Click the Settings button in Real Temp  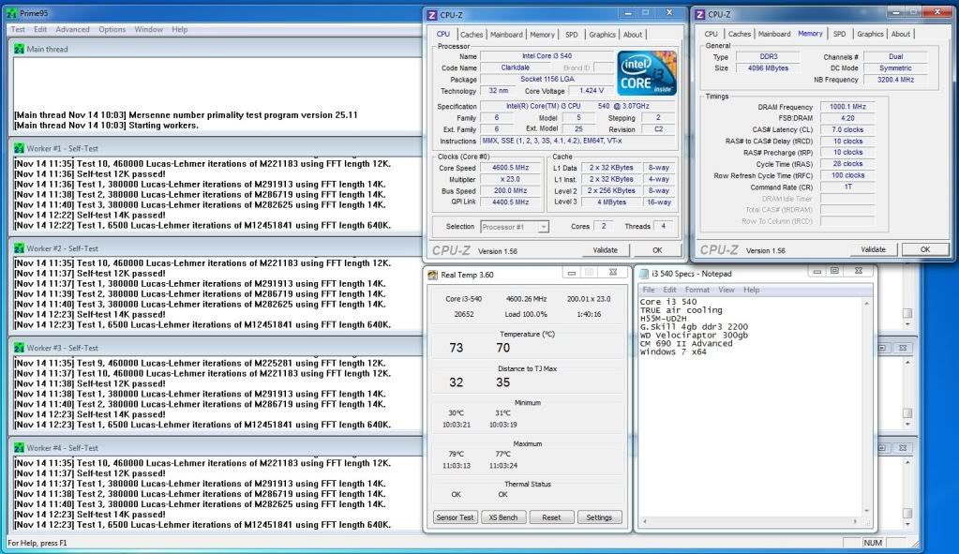(x=599, y=517)
